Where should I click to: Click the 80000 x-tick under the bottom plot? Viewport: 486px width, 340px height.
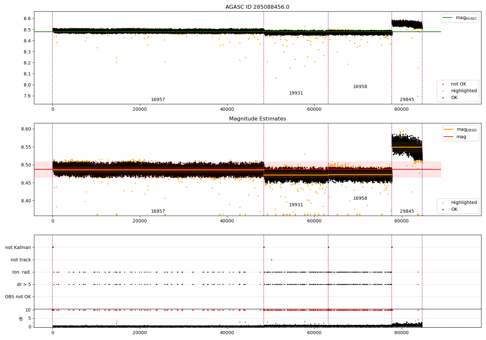click(x=401, y=333)
